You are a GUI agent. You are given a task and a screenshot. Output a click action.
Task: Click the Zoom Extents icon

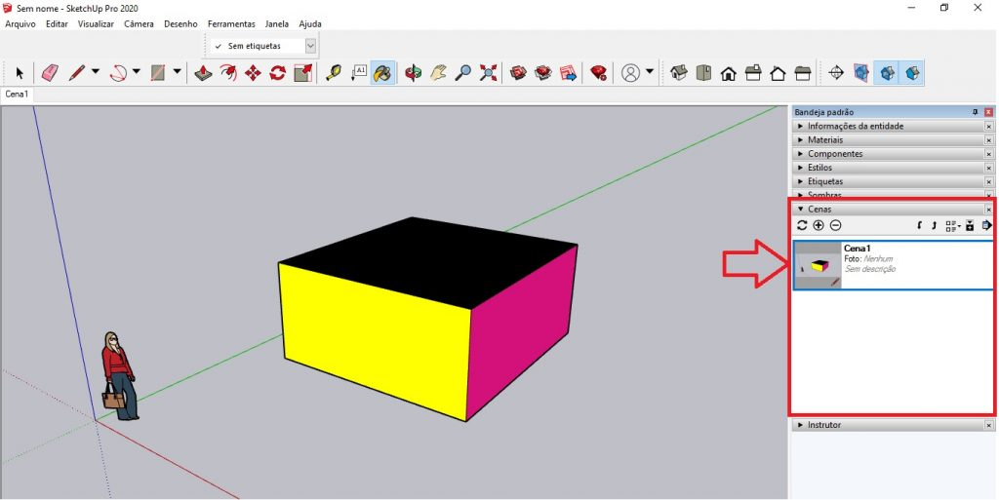click(x=489, y=73)
